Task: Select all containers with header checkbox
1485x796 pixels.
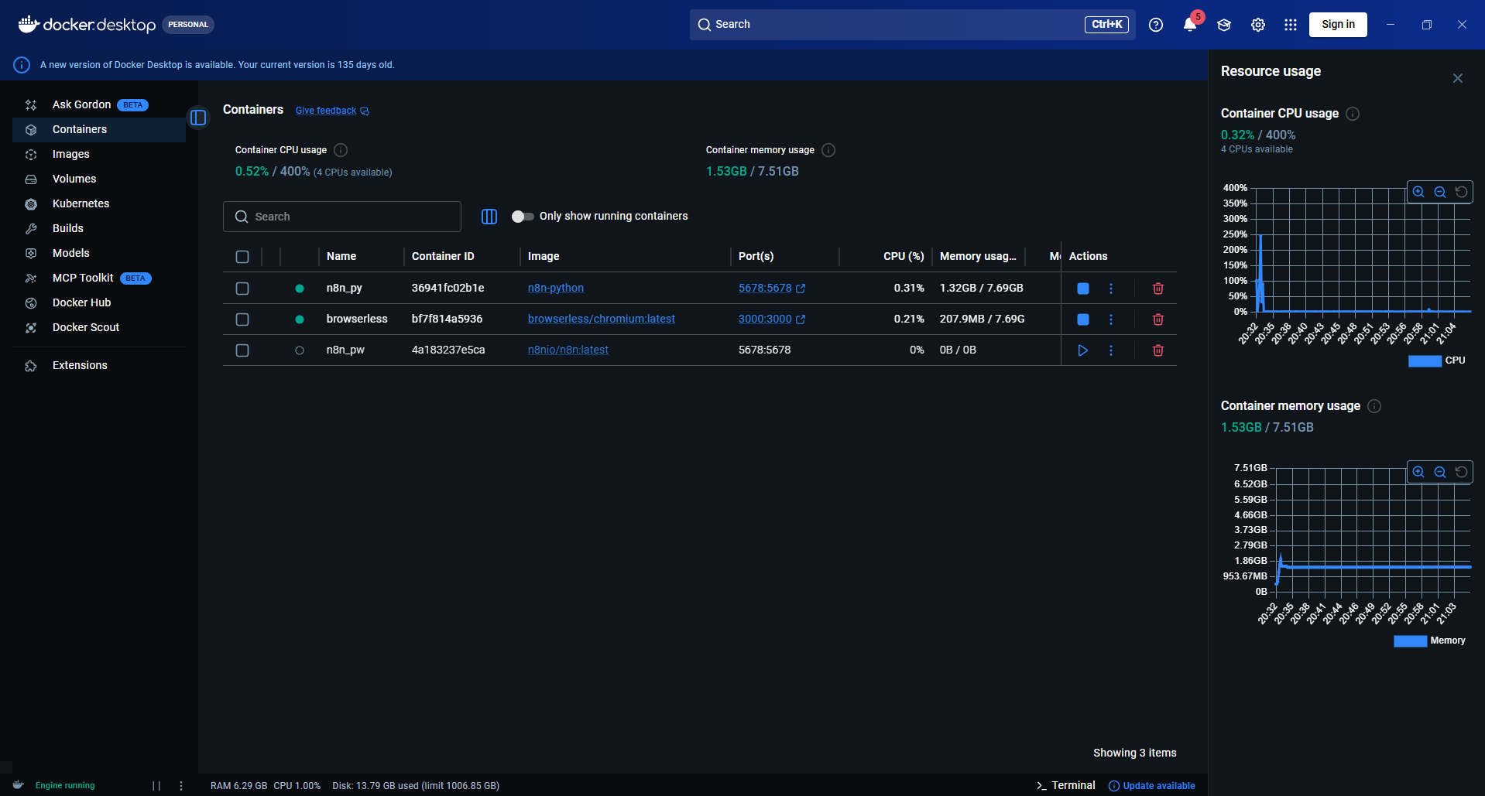Action: 242,257
